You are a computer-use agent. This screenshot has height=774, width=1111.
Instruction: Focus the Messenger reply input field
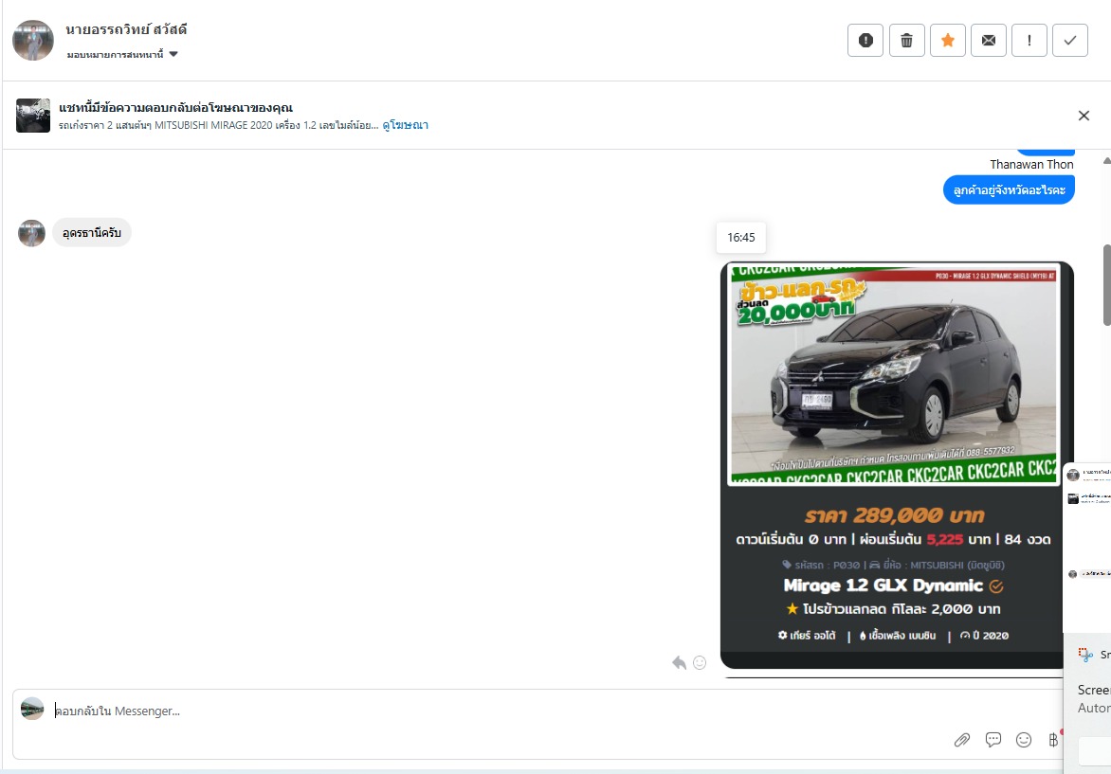pyautogui.click(x=496, y=711)
